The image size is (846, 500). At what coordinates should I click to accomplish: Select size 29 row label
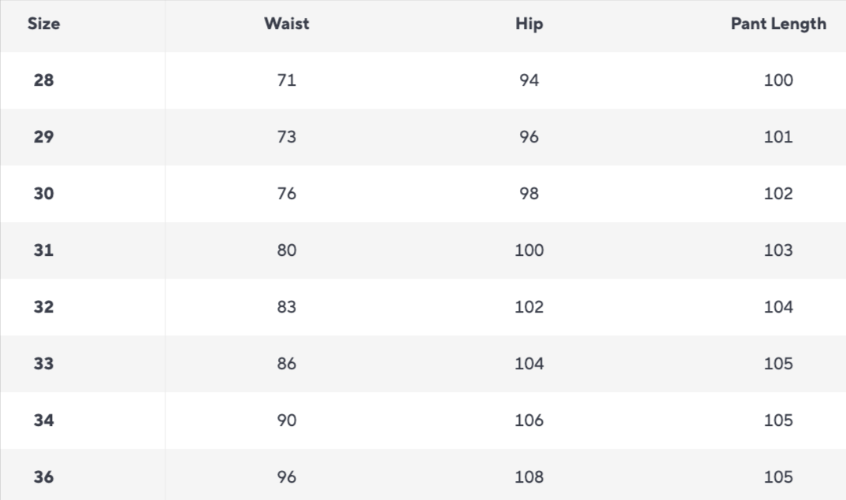coord(43,137)
